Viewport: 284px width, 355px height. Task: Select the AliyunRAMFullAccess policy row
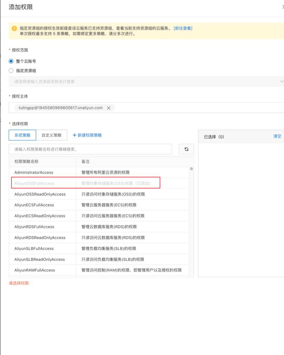pyautogui.click(x=35, y=270)
